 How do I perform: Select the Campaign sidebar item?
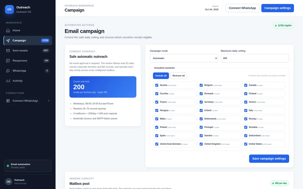[28, 41]
